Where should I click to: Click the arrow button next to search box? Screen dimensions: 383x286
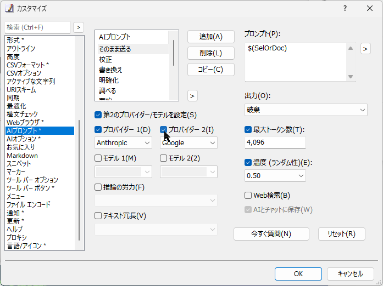[x=79, y=27]
